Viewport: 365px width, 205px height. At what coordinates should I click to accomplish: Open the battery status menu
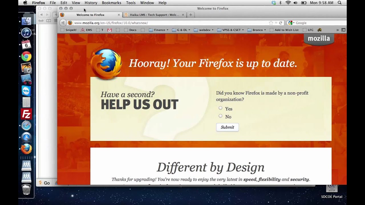click(304, 3)
